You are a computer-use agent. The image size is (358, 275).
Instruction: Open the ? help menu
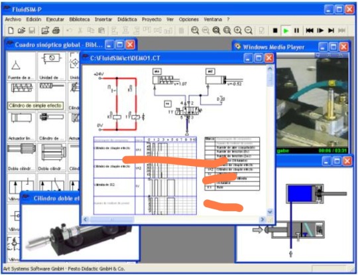tap(228, 19)
